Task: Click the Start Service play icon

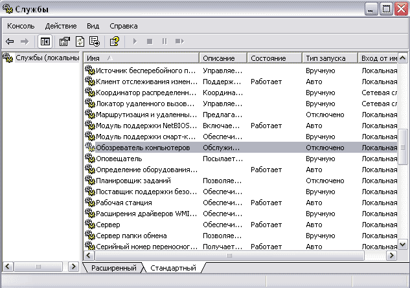Action: (135, 41)
